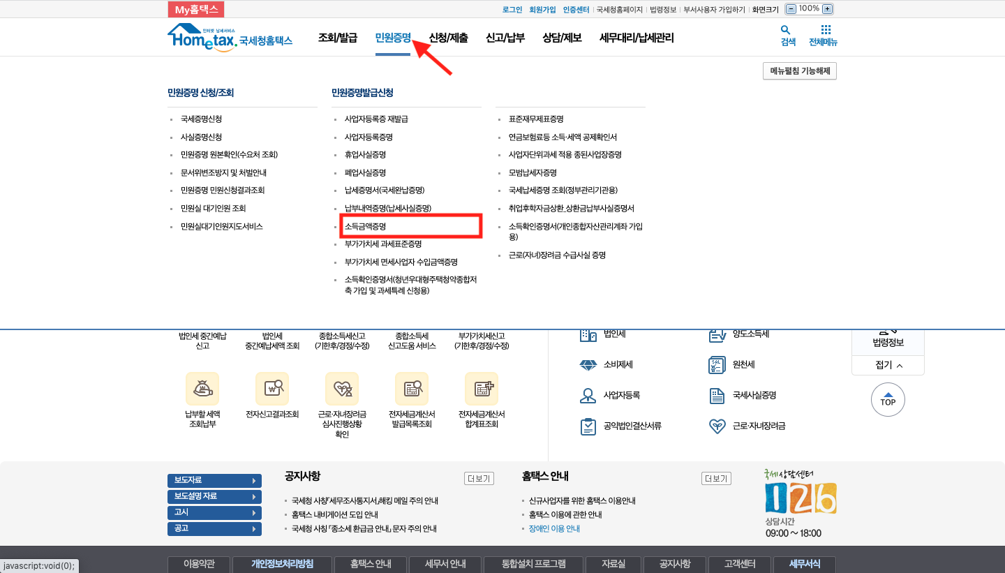Expand the 공고 arrow panel

click(214, 528)
